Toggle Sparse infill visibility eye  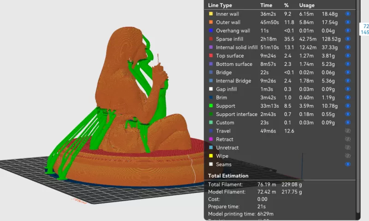point(348,39)
